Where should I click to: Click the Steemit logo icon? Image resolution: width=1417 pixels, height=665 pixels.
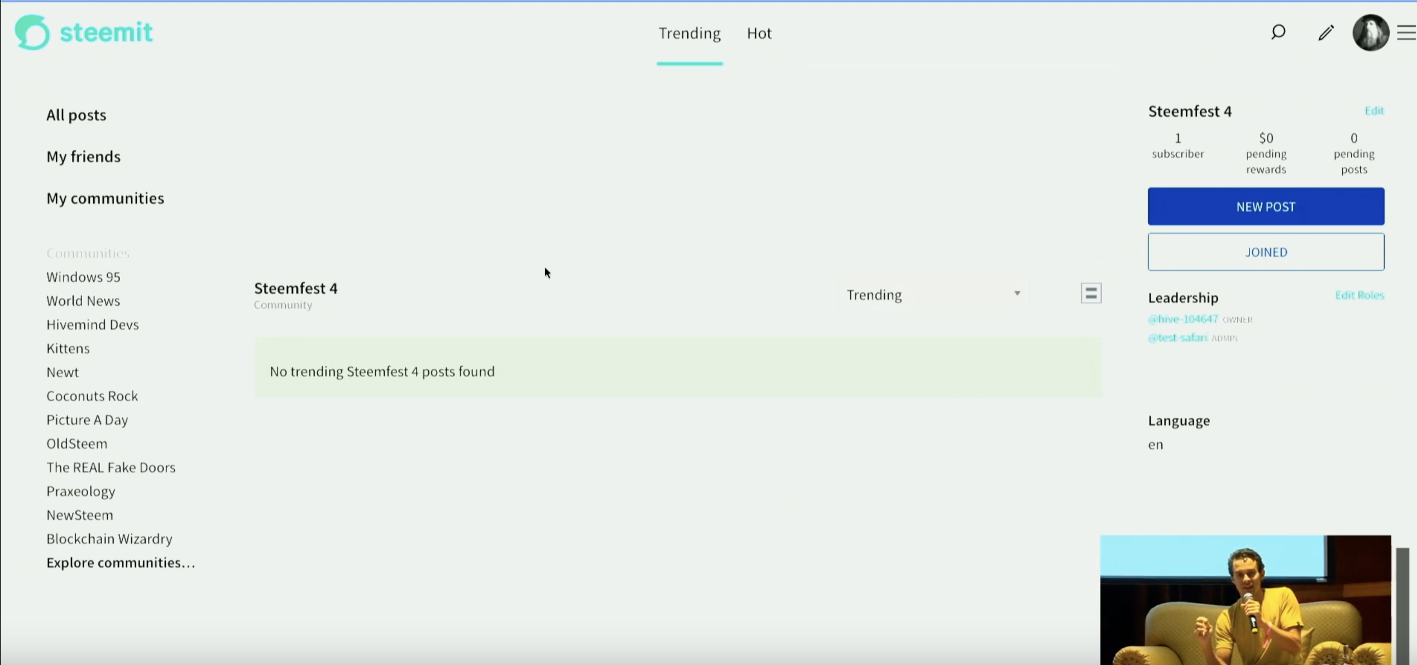32,32
